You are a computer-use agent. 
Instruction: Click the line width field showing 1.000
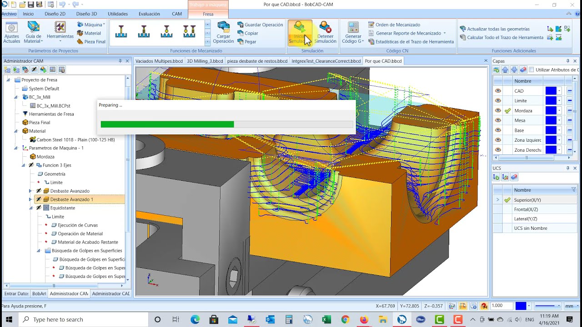point(502,306)
